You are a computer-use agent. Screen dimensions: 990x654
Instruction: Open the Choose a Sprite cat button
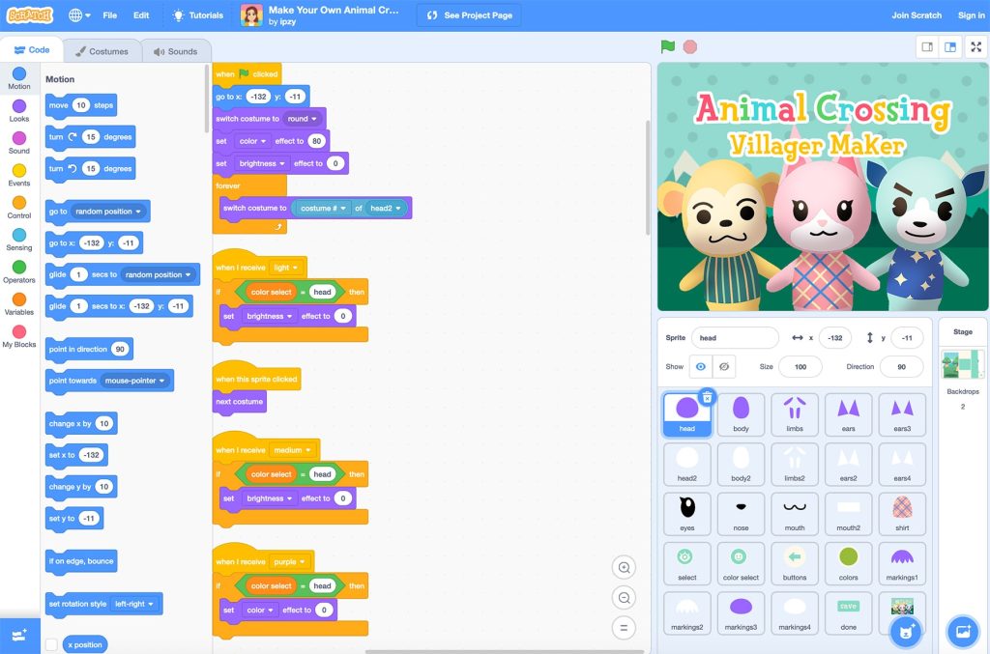pyautogui.click(x=906, y=631)
